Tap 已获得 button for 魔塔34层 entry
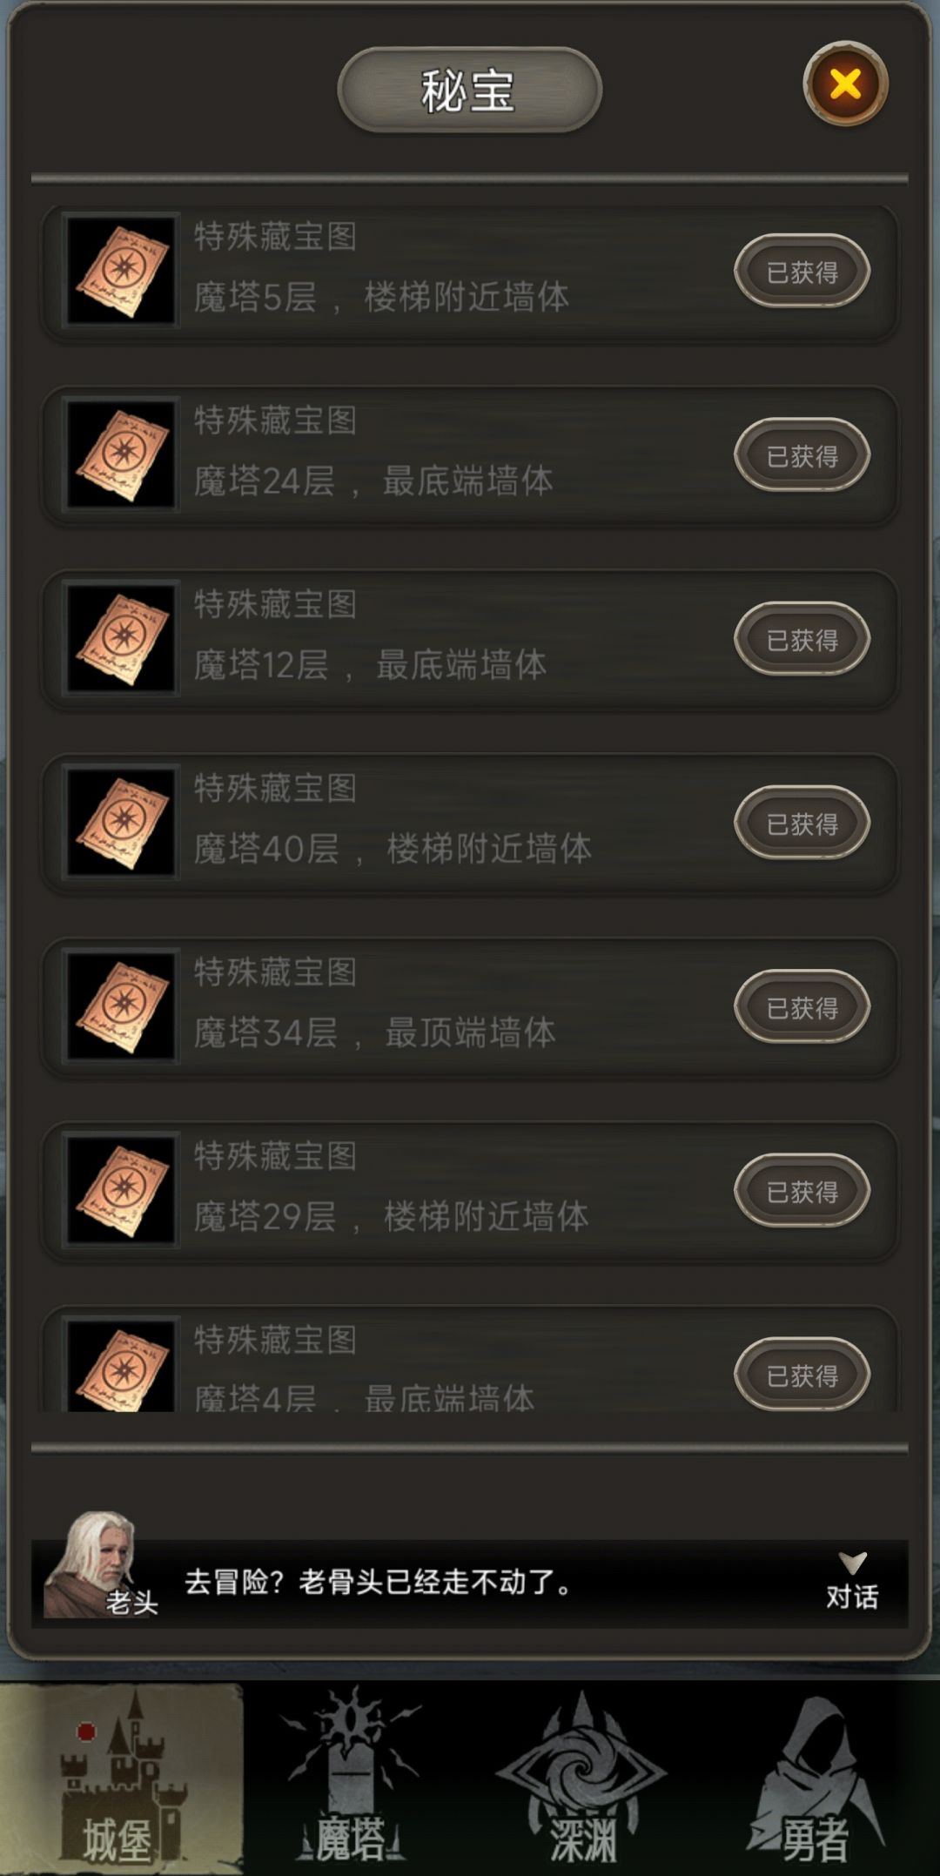940x1876 pixels. click(x=802, y=1007)
